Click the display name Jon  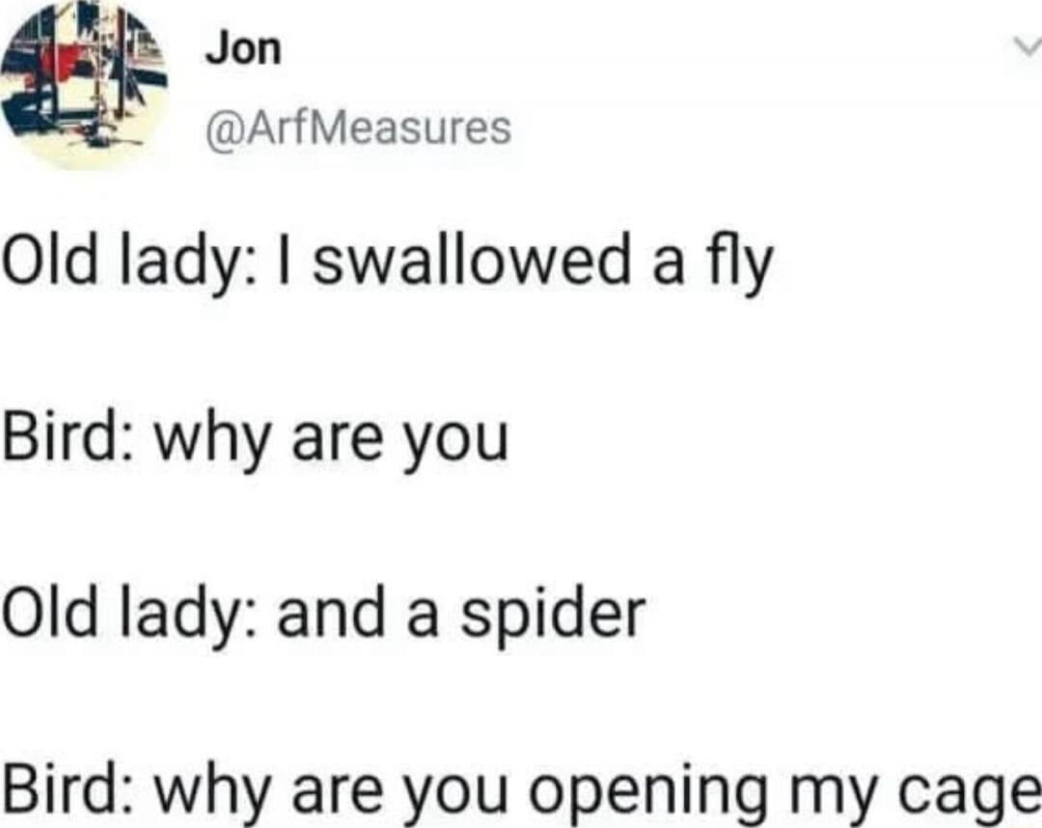tap(244, 49)
